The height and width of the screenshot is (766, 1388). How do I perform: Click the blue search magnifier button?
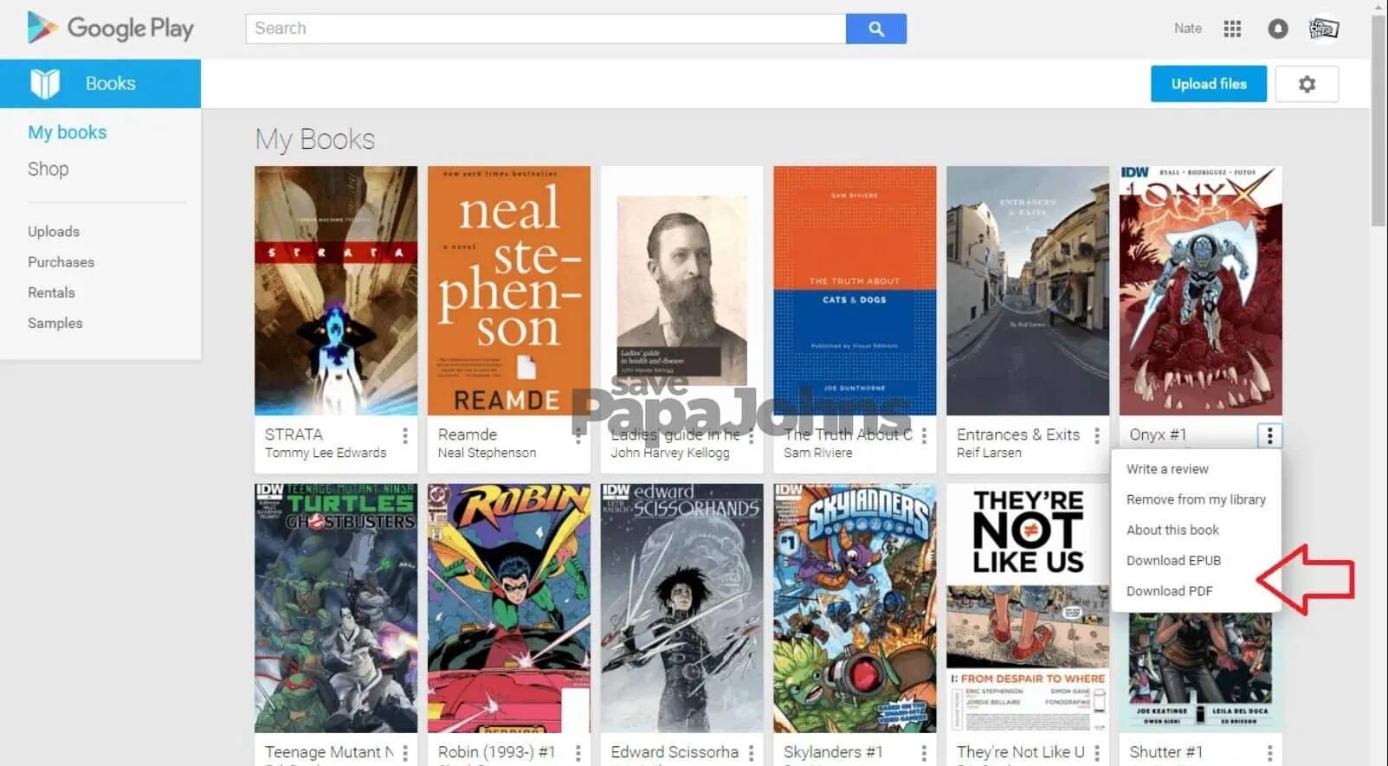876,29
